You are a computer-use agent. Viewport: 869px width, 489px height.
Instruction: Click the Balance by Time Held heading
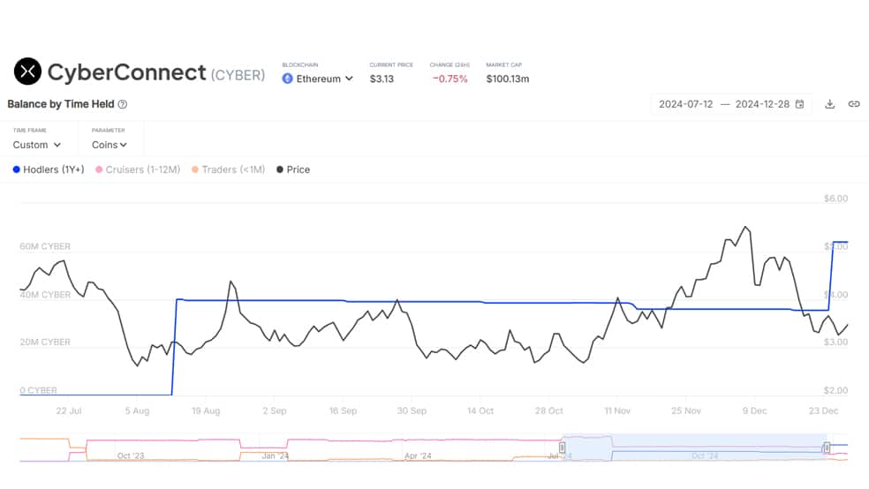coord(61,104)
